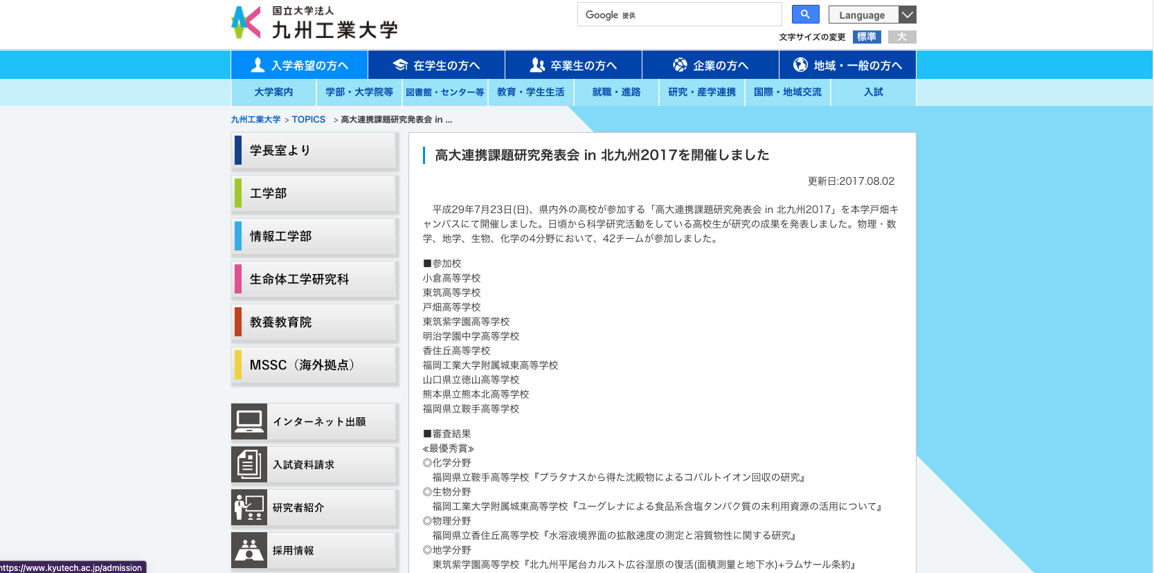Expand the 学部・大学院等 menu
Viewport: 1154px width, 573px height.
pos(359,92)
